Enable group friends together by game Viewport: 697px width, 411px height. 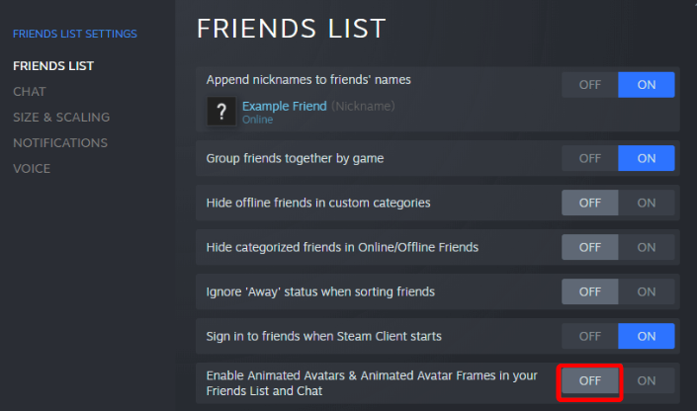click(647, 158)
